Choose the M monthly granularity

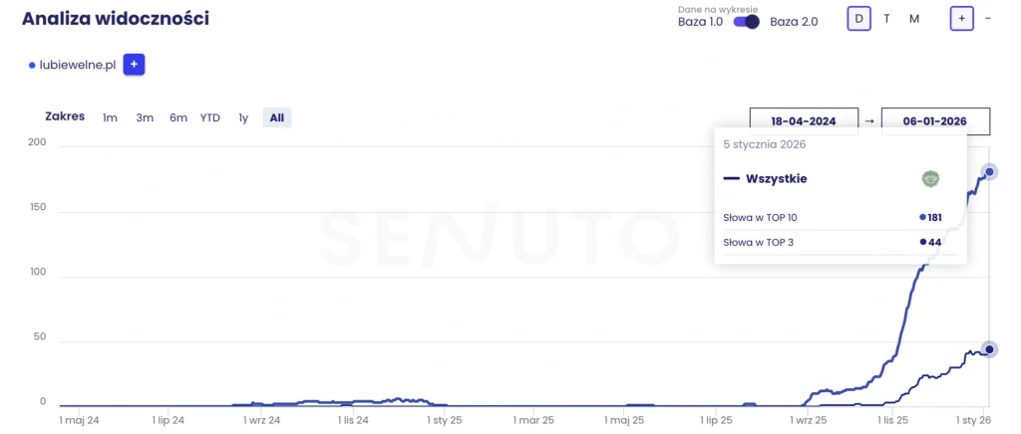pos(914,19)
